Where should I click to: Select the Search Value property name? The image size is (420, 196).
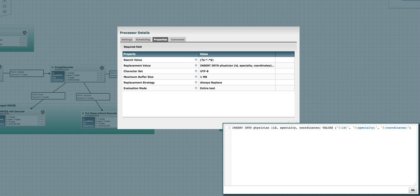pyautogui.click(x=132, y=60)
